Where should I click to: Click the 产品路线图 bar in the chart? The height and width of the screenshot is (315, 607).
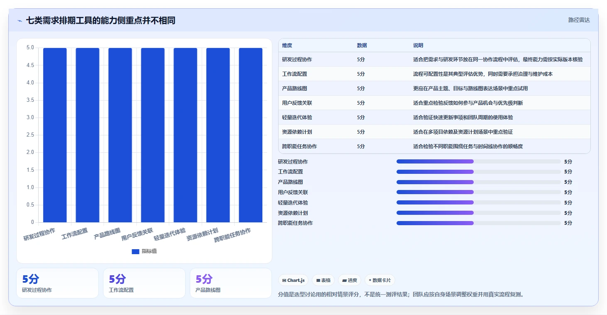click(x=120, y=135)
